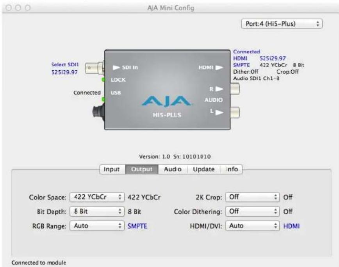This screenshot has width=339, height=267.
Task: Click the blue HDMI status label near output
Action: coord(240,58)
